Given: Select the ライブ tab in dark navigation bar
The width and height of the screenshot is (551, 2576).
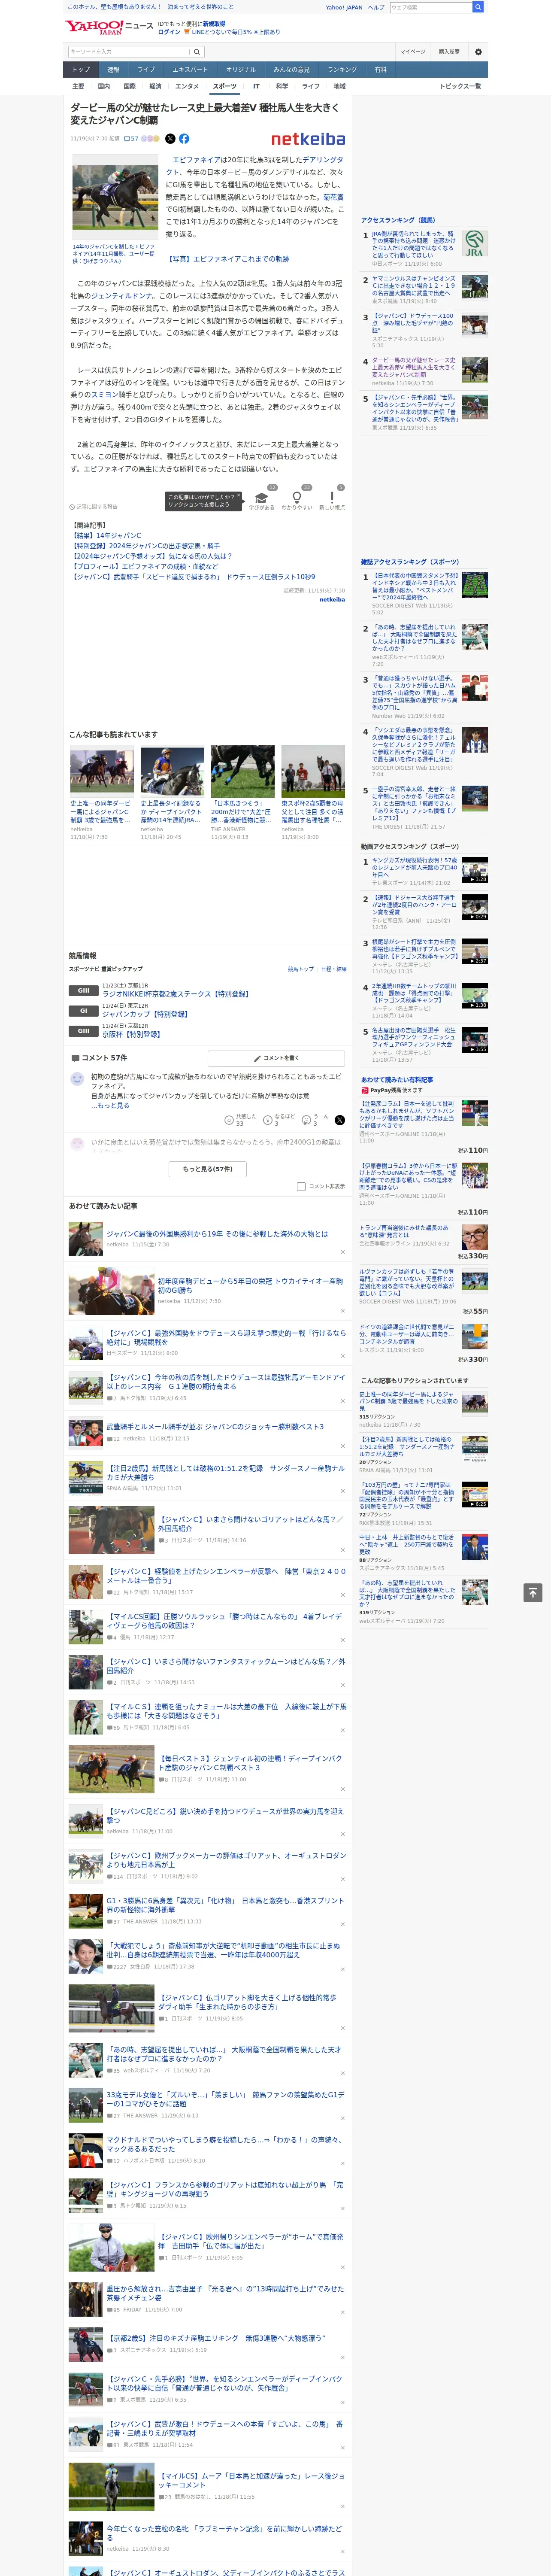Looking at the screenshot, I should pos(146,70).
